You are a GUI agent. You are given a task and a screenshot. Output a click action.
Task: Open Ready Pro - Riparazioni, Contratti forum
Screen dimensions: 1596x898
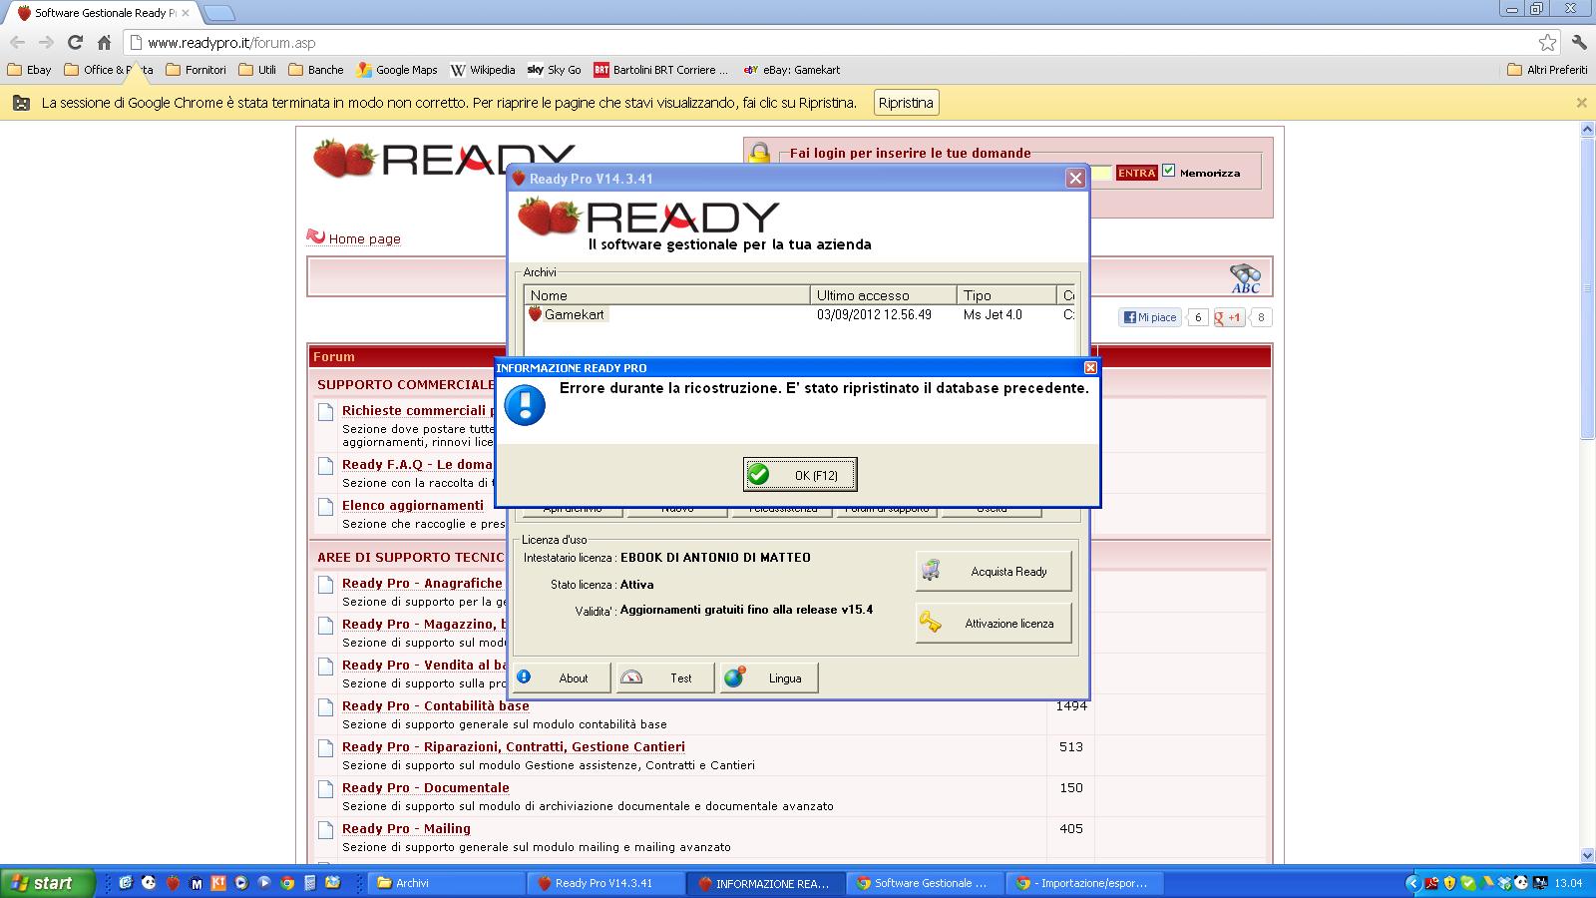click(514, 746)
